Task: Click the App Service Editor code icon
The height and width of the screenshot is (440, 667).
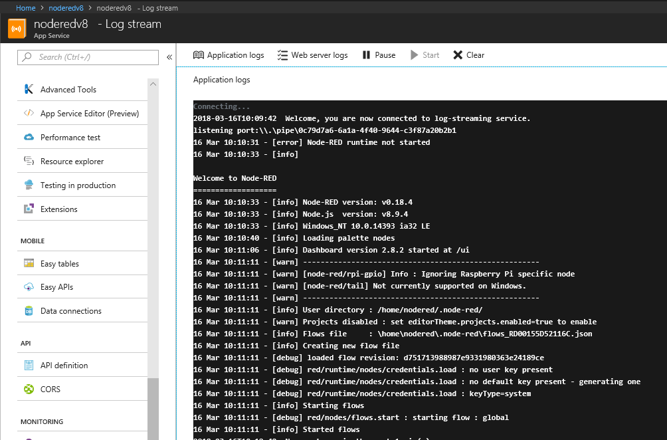Action: pos(29,113)
